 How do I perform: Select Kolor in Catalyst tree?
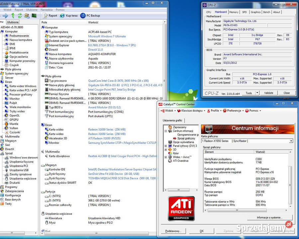click(176, 153)
